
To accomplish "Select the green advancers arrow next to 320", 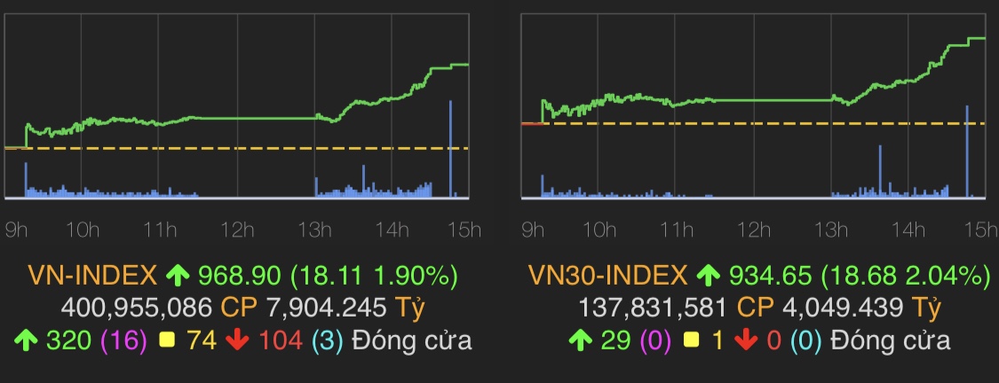I will coord(28,340).
